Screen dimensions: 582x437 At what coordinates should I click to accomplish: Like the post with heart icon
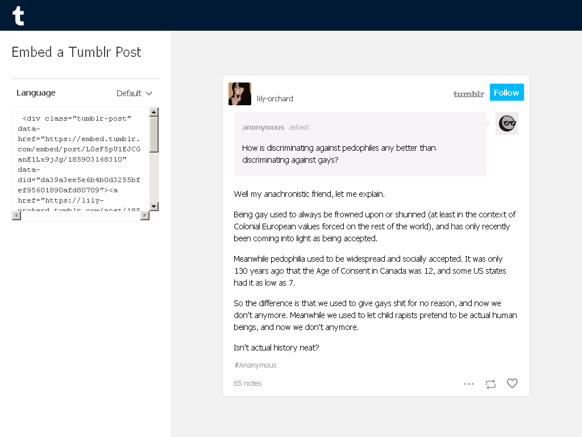click(x=512, y=383)
